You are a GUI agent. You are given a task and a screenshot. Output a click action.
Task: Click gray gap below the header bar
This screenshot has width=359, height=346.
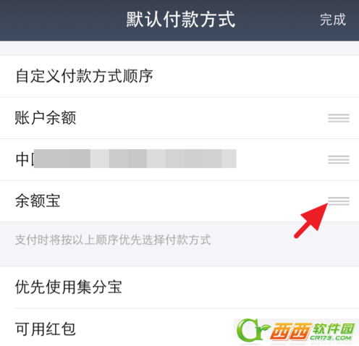point(179,48)
